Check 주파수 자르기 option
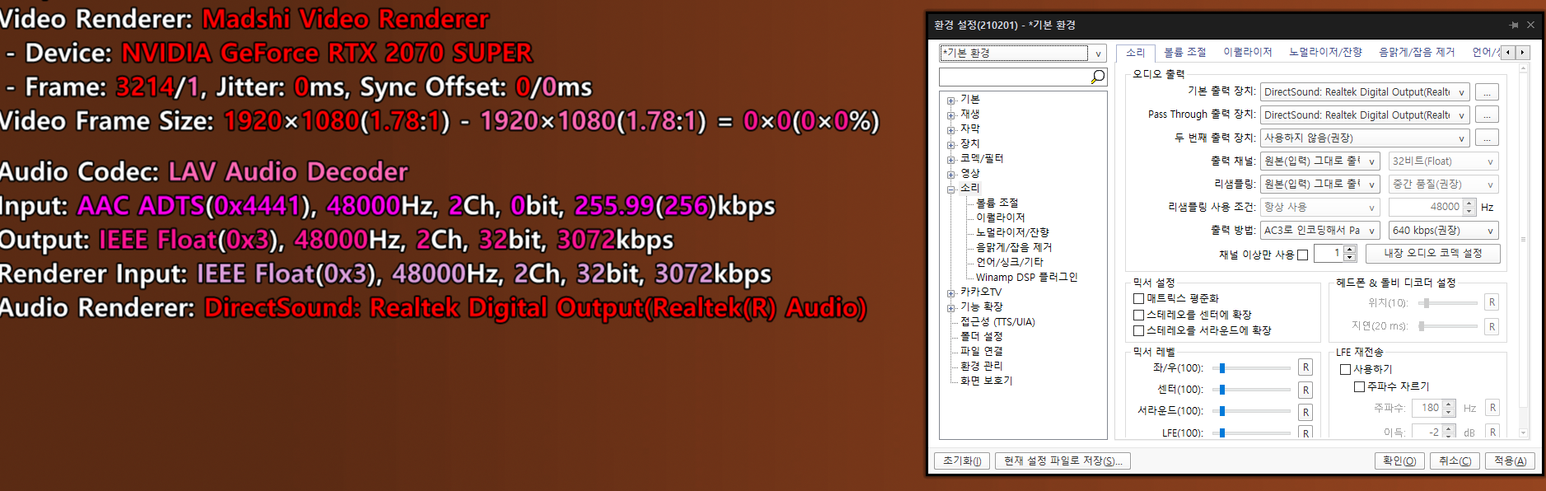The image size is (1546, 491). tap(1359, 386)
